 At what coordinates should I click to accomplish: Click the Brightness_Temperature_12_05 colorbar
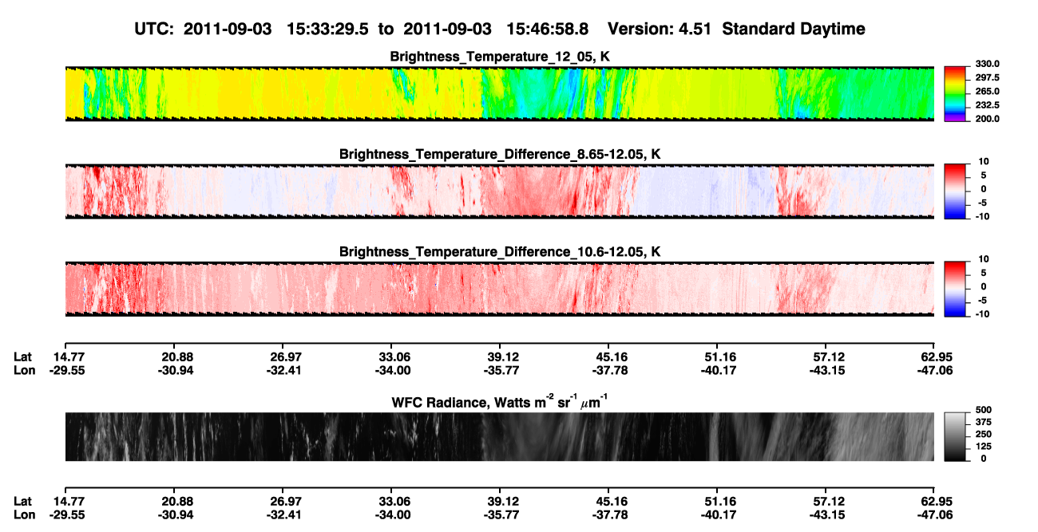tap(953, 93)
